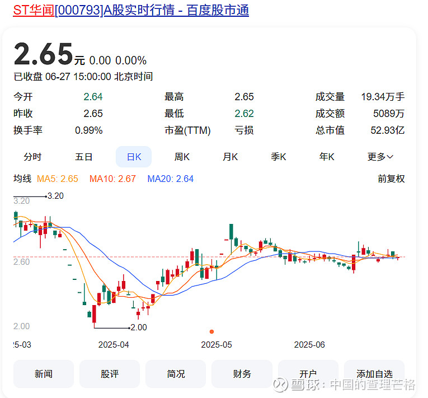The height and width of the screenshot is (398, 428).
Task: Switch to the 五日 chart tab
Action: [83, 157]
